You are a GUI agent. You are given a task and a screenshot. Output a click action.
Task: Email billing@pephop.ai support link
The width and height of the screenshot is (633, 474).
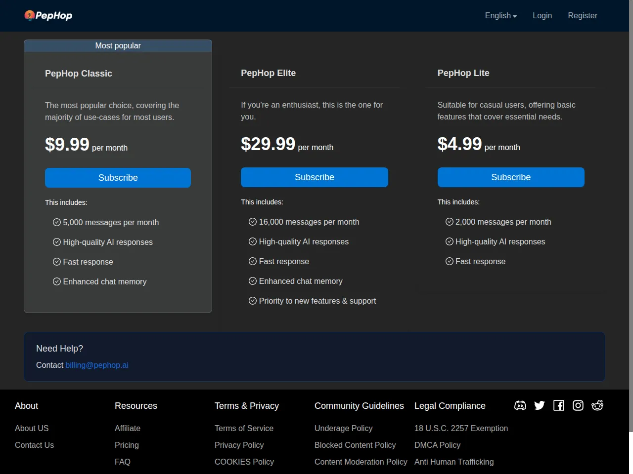point(97,365)
